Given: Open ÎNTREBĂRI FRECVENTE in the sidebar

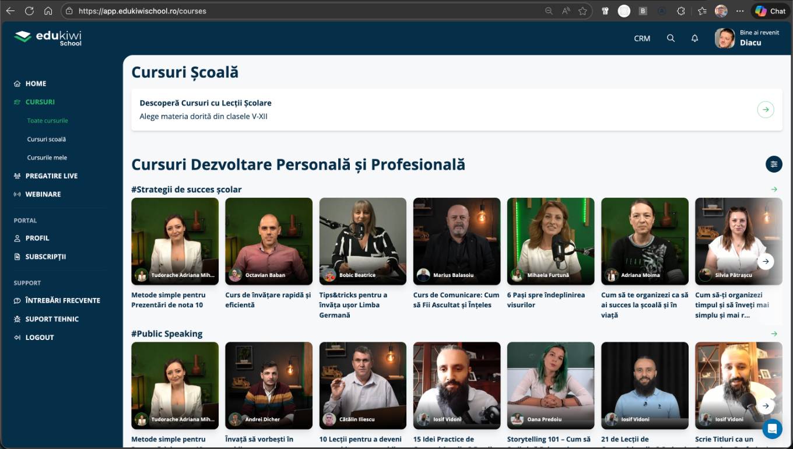Looking at the screenshot, I should [62, 300].
